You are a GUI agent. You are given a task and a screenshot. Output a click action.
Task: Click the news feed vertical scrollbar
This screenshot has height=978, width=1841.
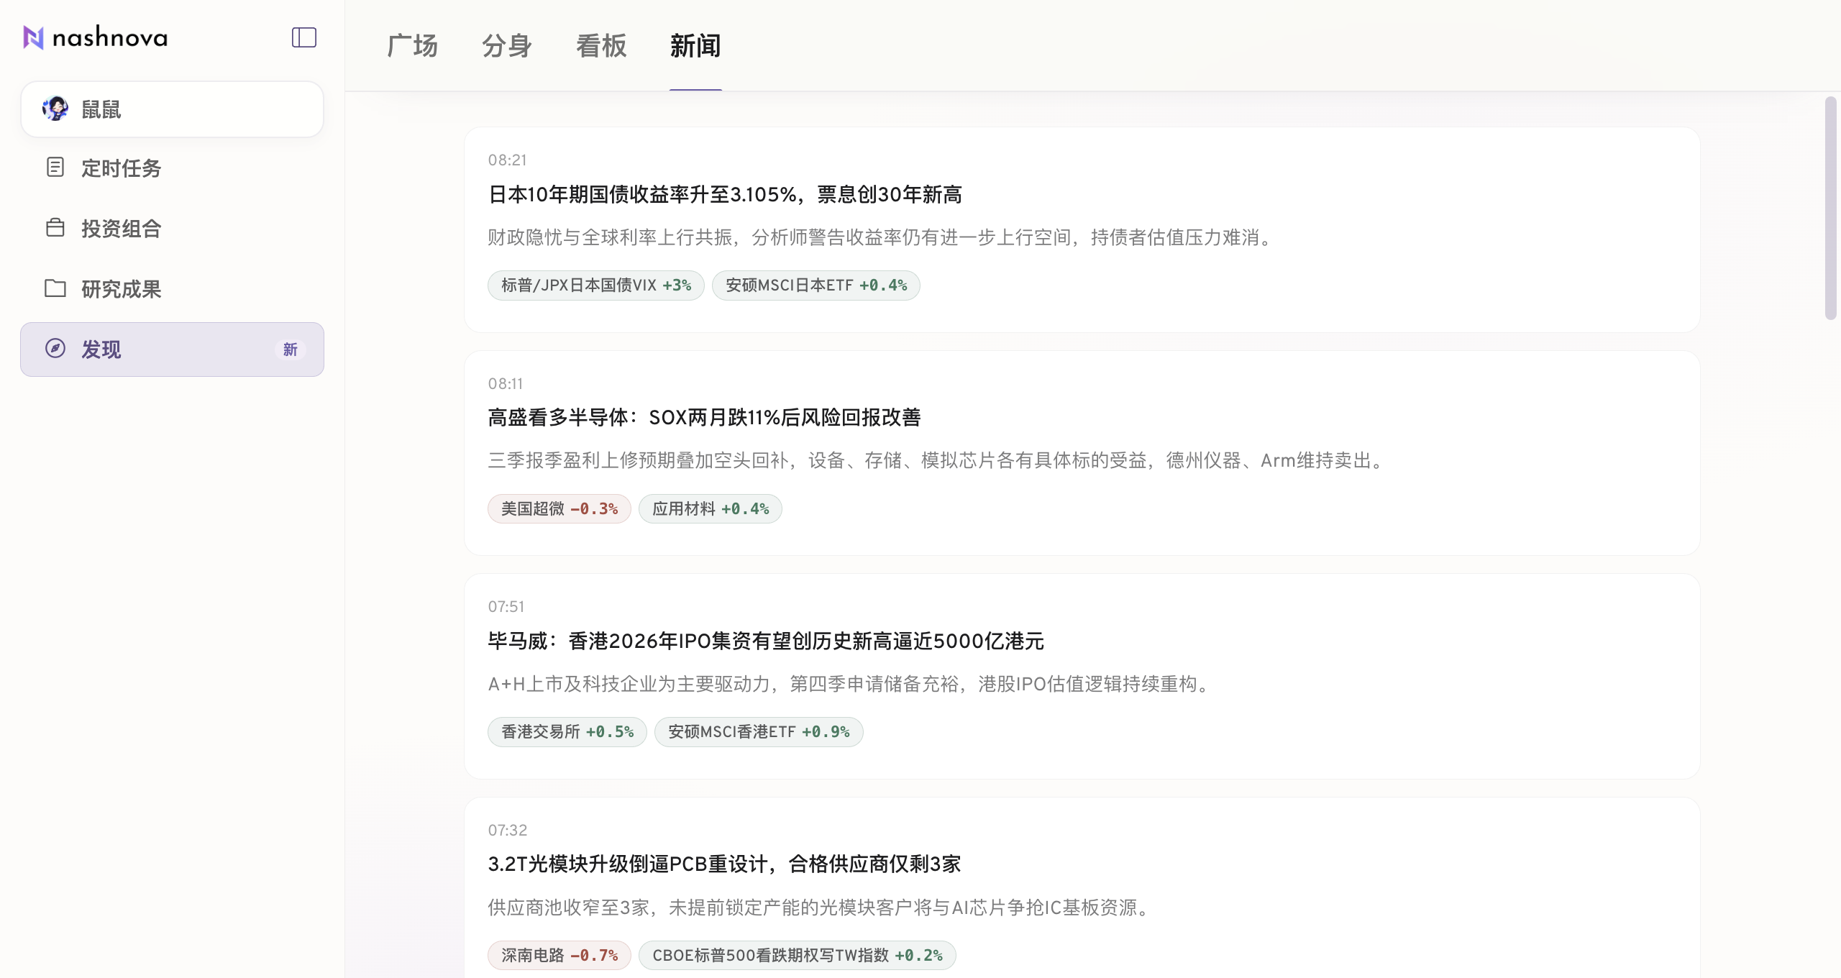pos(1831,209)
